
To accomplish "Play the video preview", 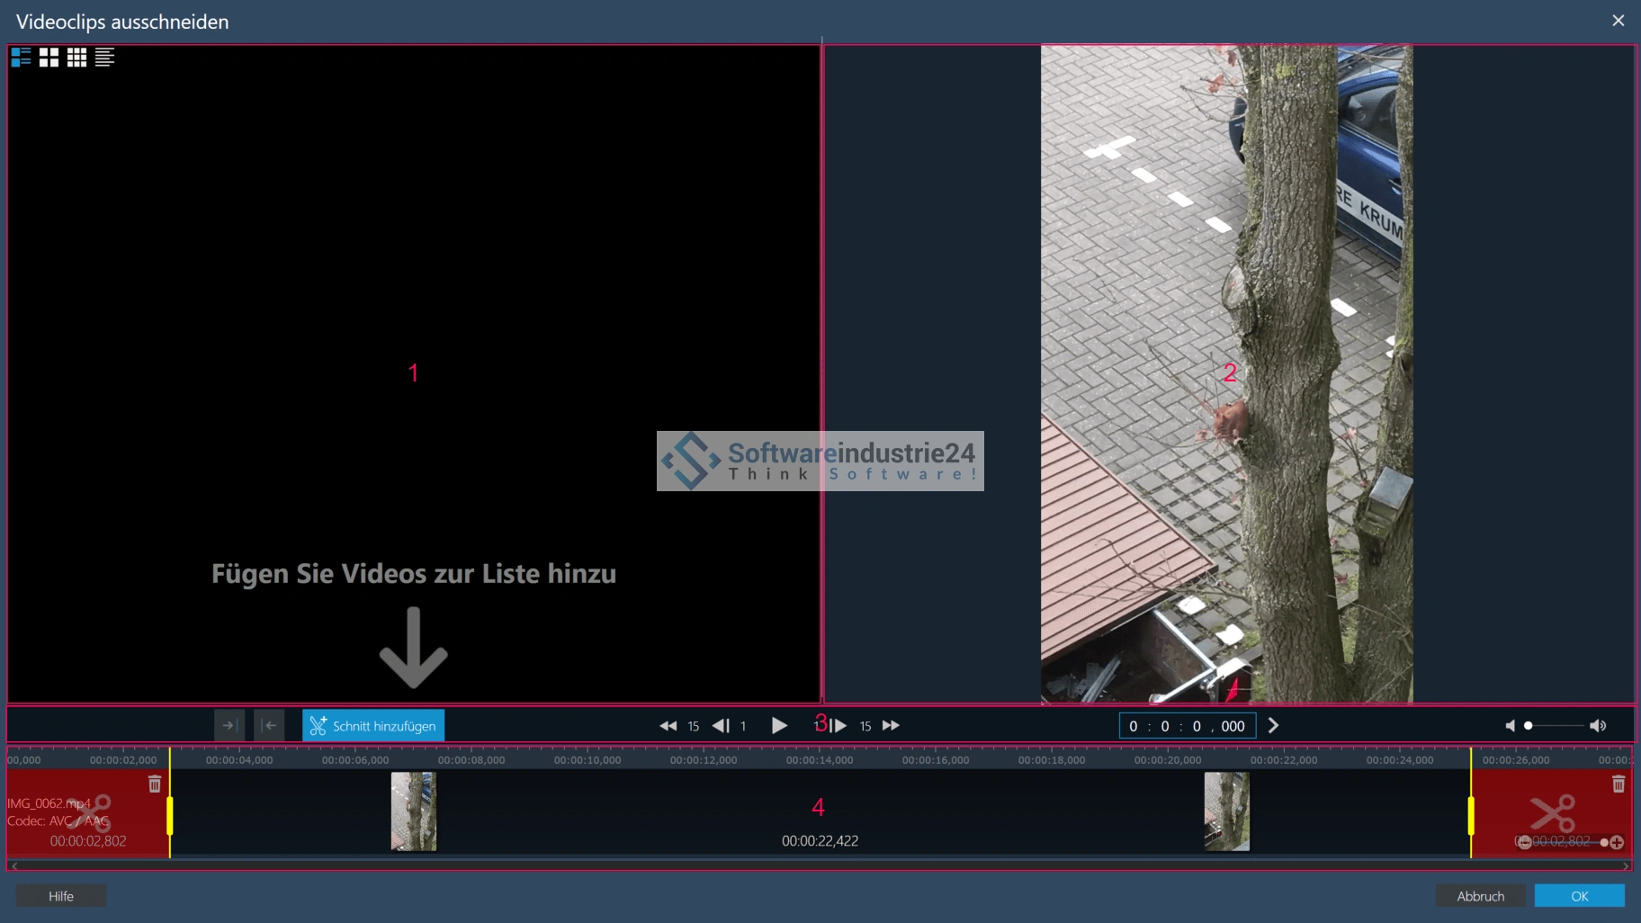I will [779, 726].
